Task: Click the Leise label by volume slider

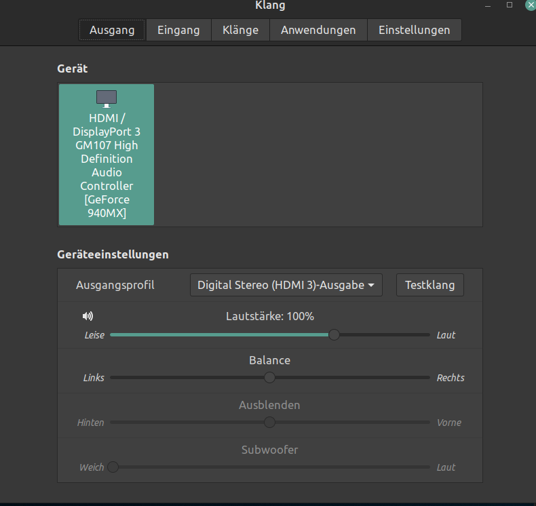Action: pyautogui.click(x=94, y=335)
